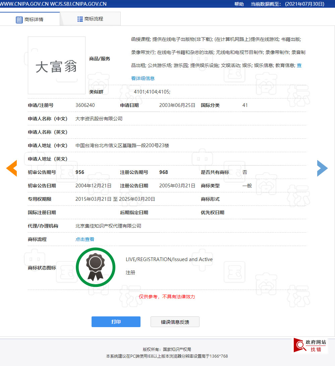Click 点击查看 to view trademark process

click(x=85, y=239)
